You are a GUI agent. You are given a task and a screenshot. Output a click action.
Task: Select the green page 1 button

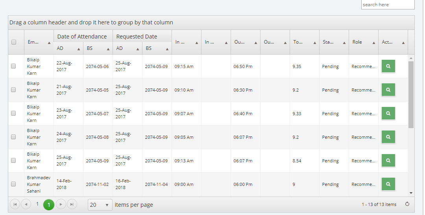(x=49, y=205)
